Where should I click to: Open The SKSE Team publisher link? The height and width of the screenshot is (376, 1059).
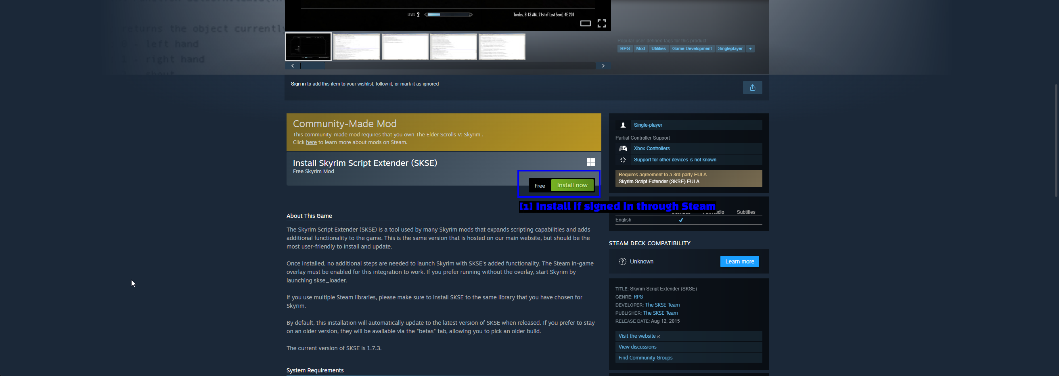click(x=660, y=313)
